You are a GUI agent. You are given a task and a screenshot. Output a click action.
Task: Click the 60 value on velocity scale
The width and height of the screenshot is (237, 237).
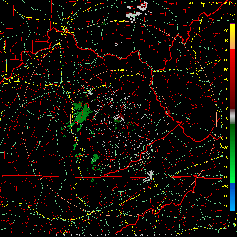[226, 60]
